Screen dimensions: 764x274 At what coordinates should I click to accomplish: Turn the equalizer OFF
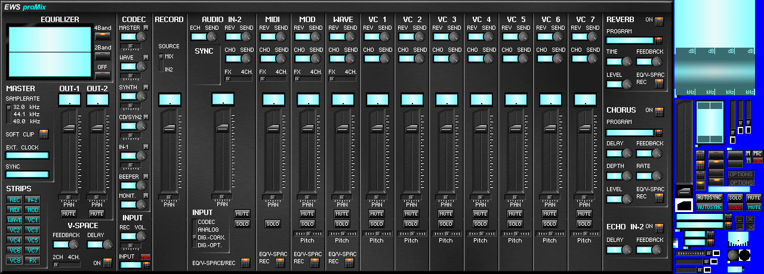[x=103, y=75]
